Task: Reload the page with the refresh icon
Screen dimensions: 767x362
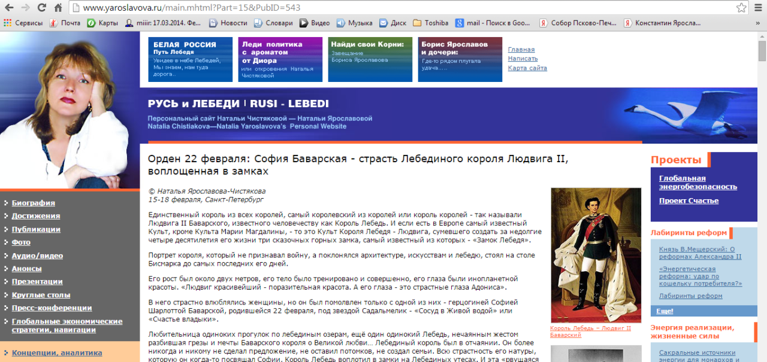Action: point(42,8)
